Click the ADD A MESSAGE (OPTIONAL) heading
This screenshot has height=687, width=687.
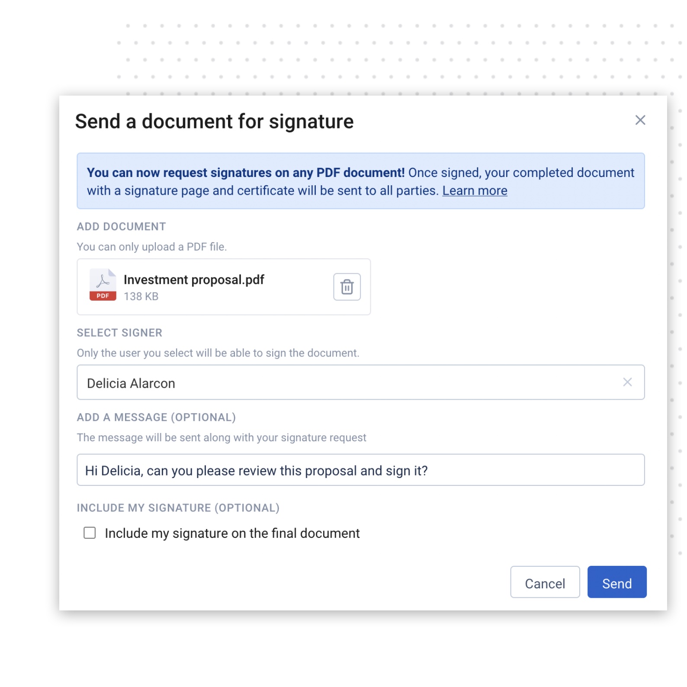click(156, 417)
